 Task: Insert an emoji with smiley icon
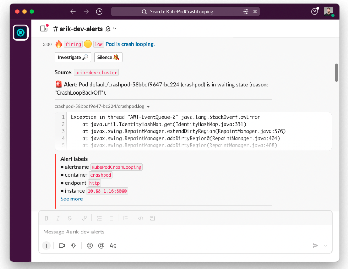pos(90,246)
